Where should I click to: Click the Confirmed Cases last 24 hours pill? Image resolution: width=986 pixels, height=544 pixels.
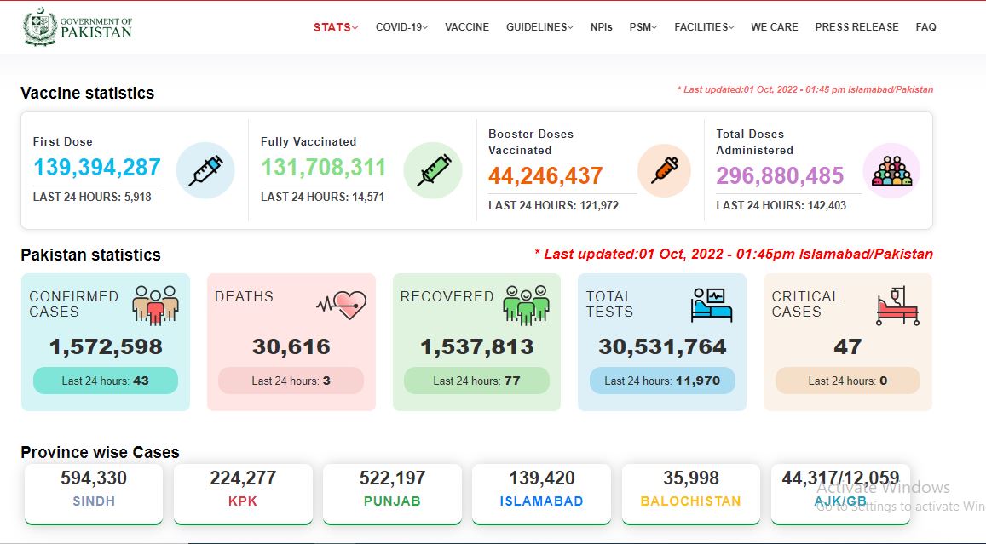tap(106, 381)
